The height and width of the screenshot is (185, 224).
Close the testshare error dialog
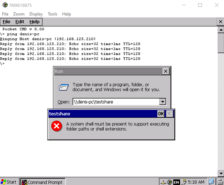point(170,114)
